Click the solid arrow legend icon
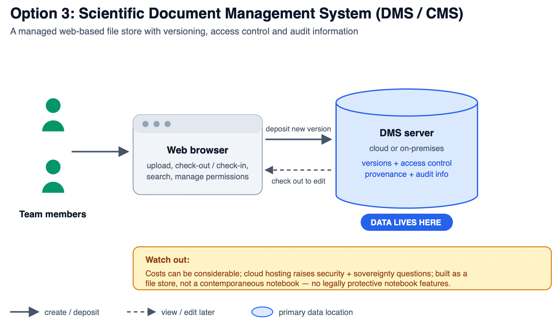Viewport: 559px width, 326px height. [x=25, y=312]
